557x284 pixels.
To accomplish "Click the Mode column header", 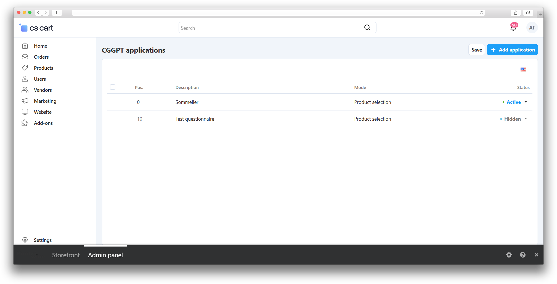I will coord(360,87).
